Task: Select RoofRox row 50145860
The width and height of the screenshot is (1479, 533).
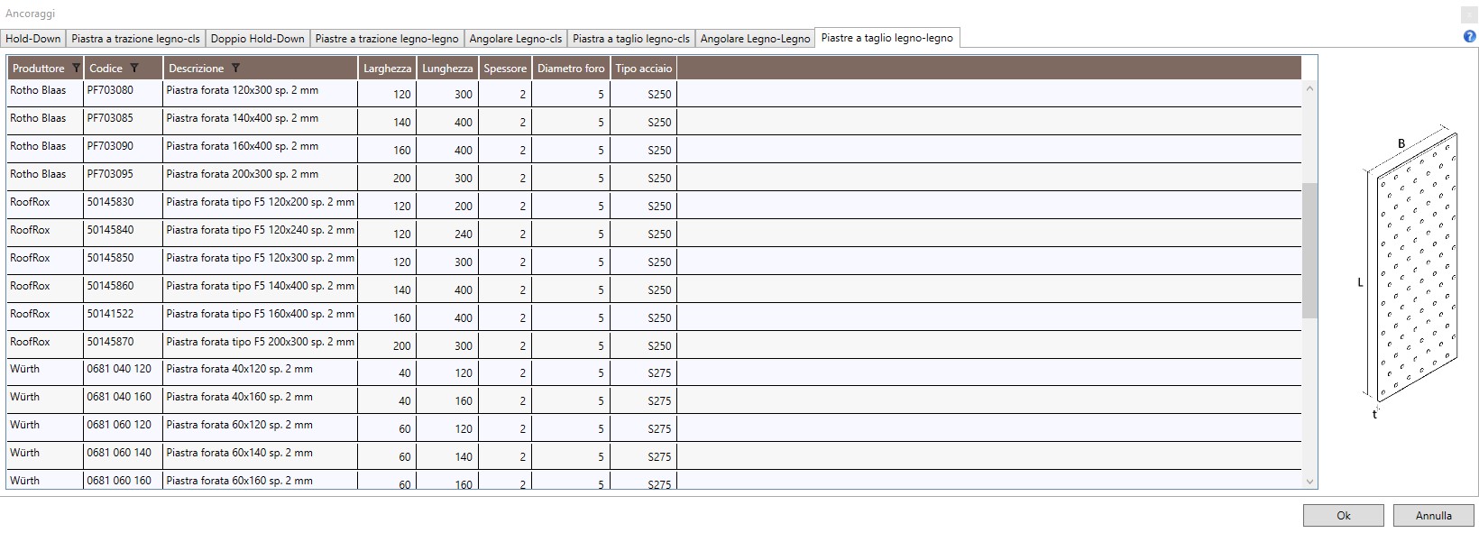Action: tap(654, 289)
